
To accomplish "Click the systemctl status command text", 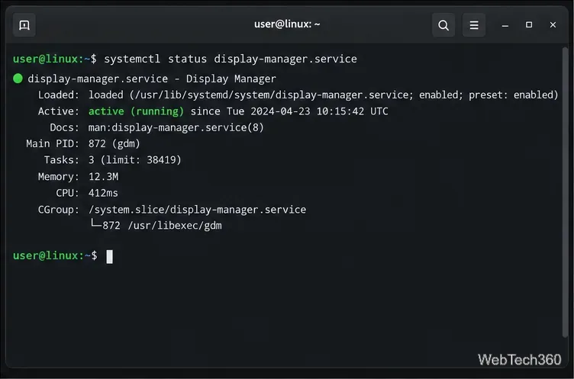I will pyautogui.click(x=231, y=59).
